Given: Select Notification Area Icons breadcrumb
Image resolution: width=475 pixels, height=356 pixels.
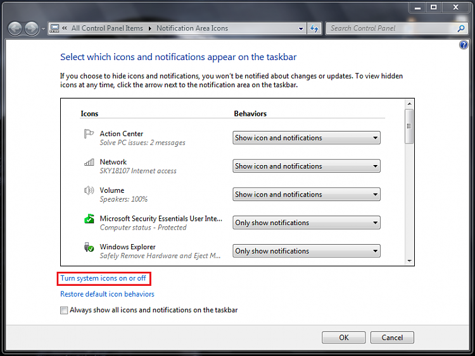Looking at the screenshot, I should point(192,28).
